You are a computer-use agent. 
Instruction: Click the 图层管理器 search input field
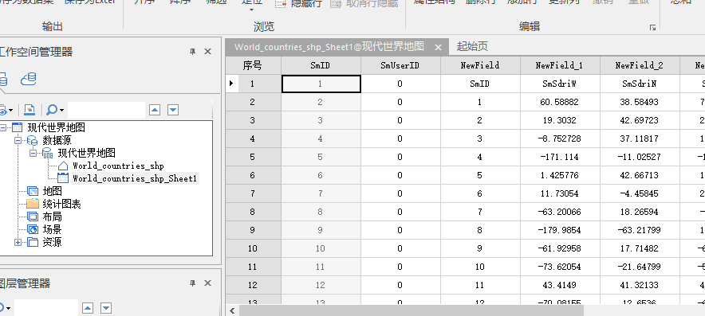click(x=46, y=308)
